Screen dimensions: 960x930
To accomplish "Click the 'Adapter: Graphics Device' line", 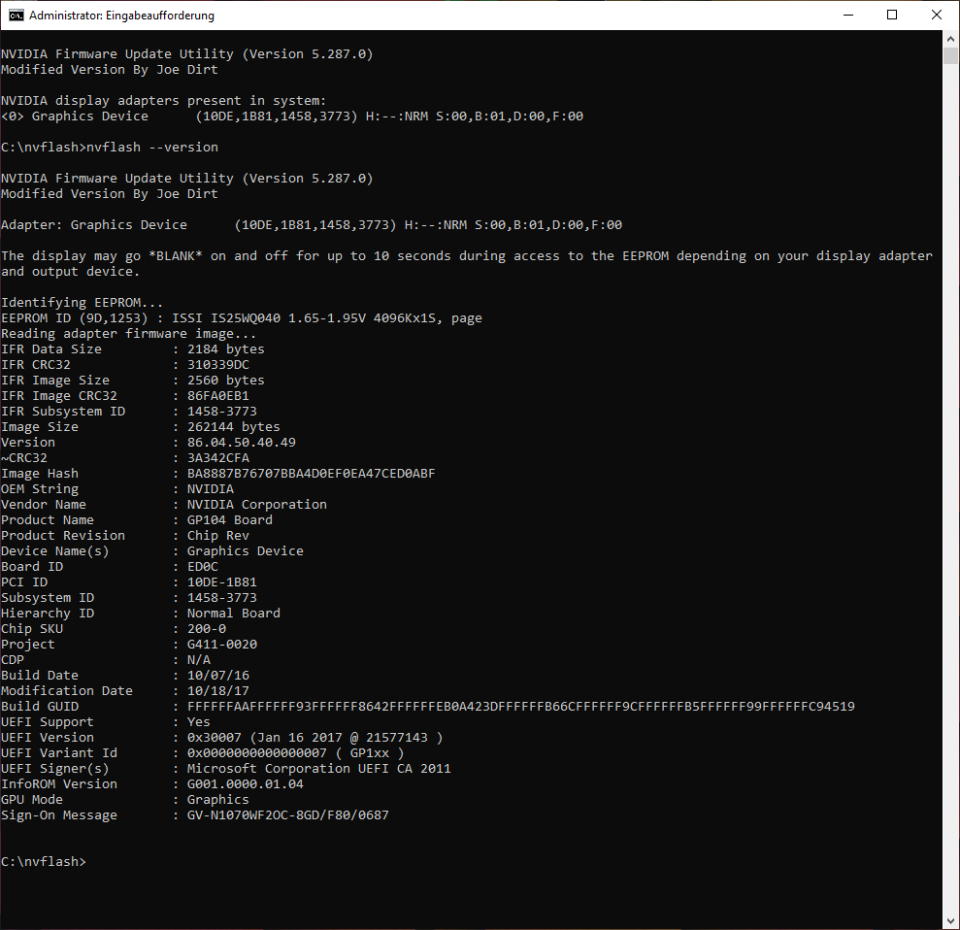I will (x=311, y=224).
